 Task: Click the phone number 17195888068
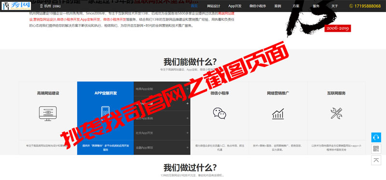368,6
